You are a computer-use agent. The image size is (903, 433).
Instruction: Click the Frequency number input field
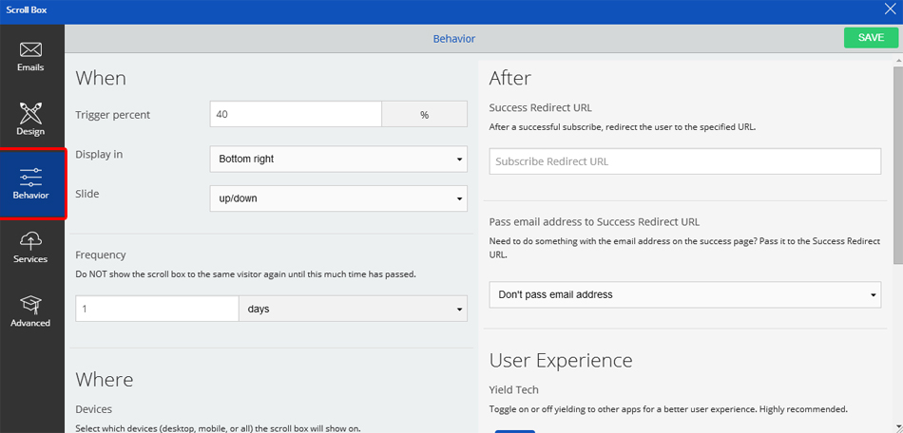click(157, 309)
